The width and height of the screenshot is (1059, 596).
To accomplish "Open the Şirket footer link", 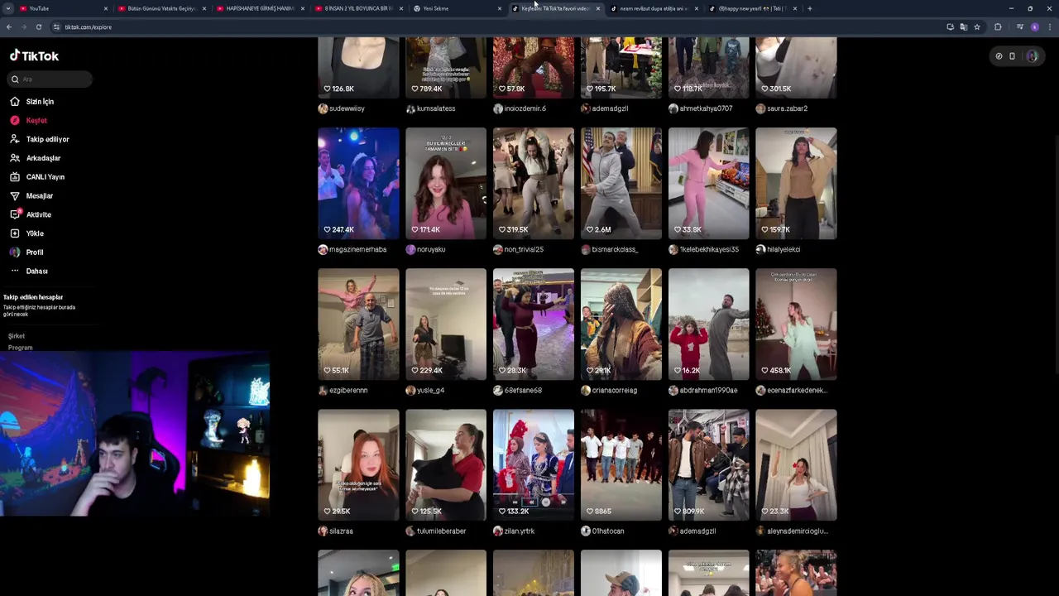I will click(x=17, y=336).
